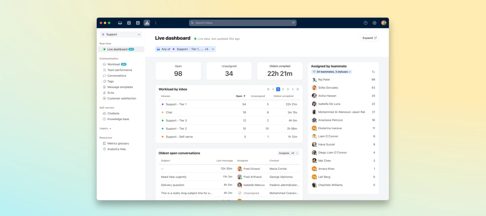Select teammate Hana Suzuki

pyautogui.click(x=343, y=144)
